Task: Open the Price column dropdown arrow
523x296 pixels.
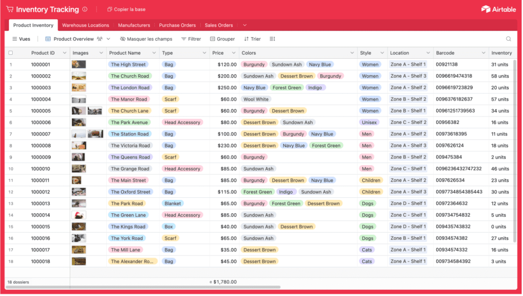Action: click(x=233, y=53)
